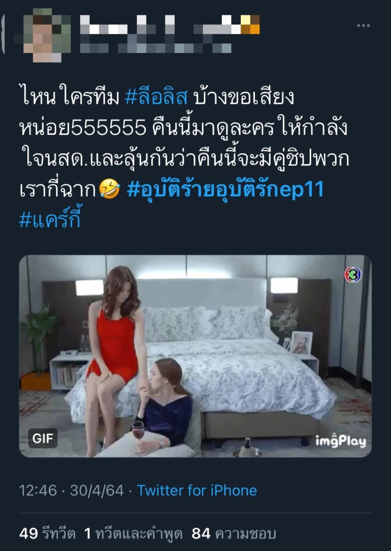Click the Twitter for iPhone source link
The height and width of the screenshot is (551, 391).
[197, 490]
